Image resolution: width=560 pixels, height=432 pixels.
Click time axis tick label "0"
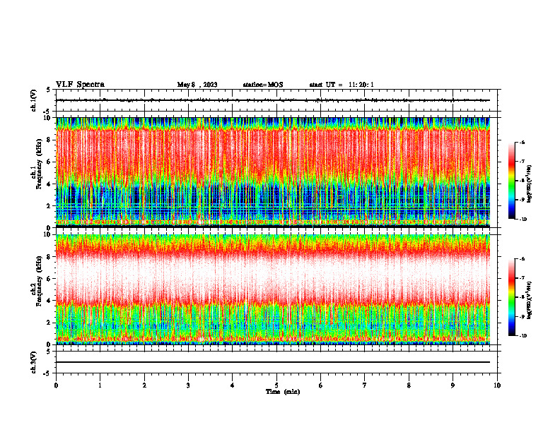coord(56,385)
